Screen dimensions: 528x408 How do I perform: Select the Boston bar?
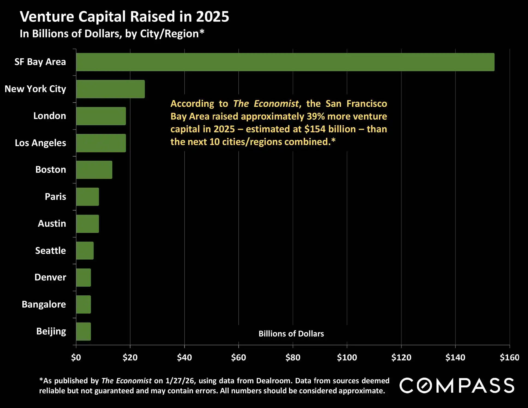point(94,170)
